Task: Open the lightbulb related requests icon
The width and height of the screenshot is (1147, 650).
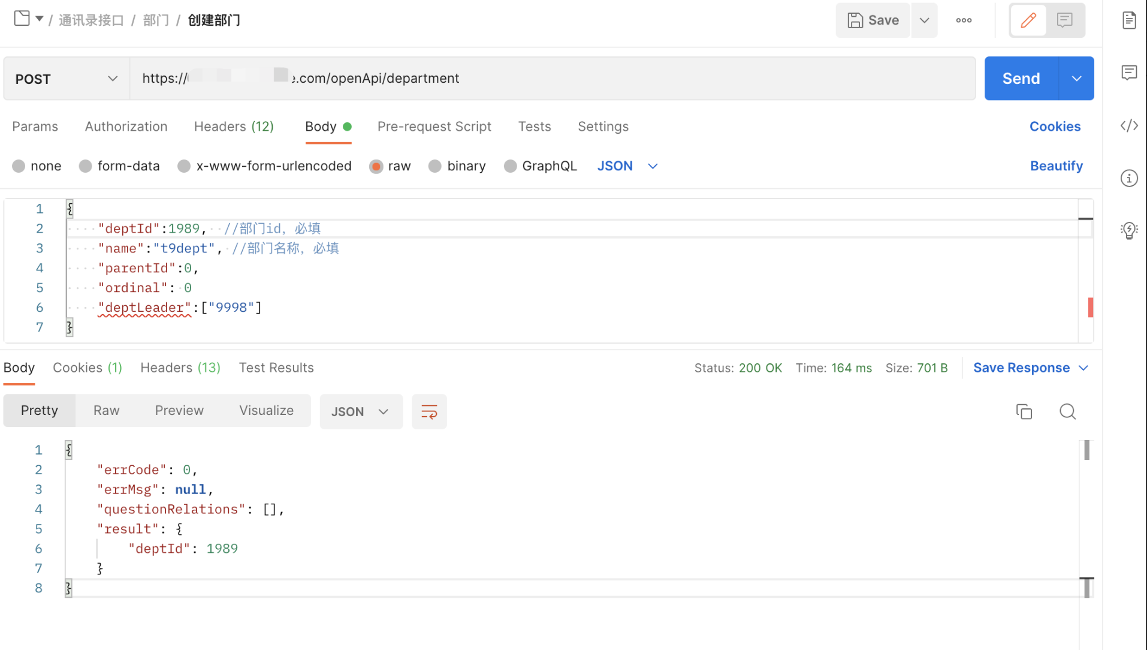Action: pyautogui.click(x=1129, y=231)
